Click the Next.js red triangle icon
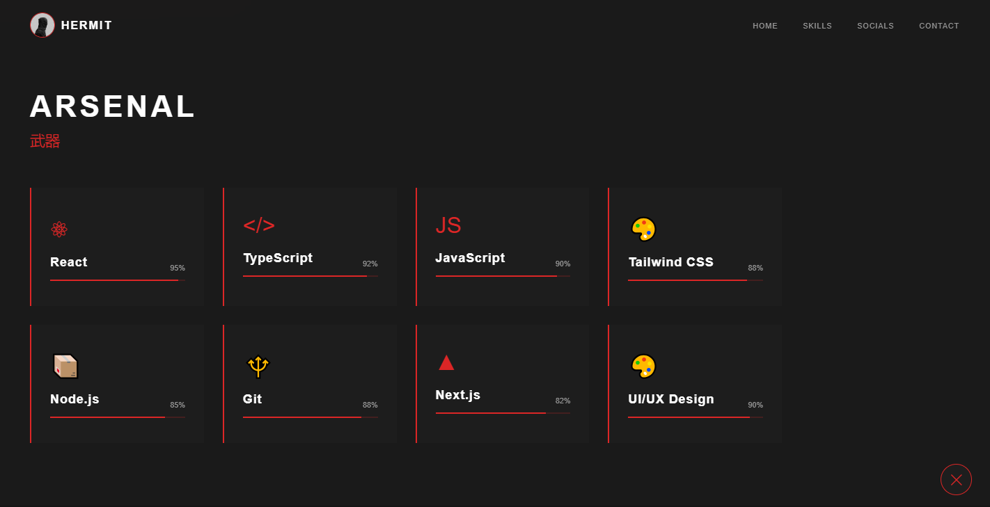 point(446,362)
